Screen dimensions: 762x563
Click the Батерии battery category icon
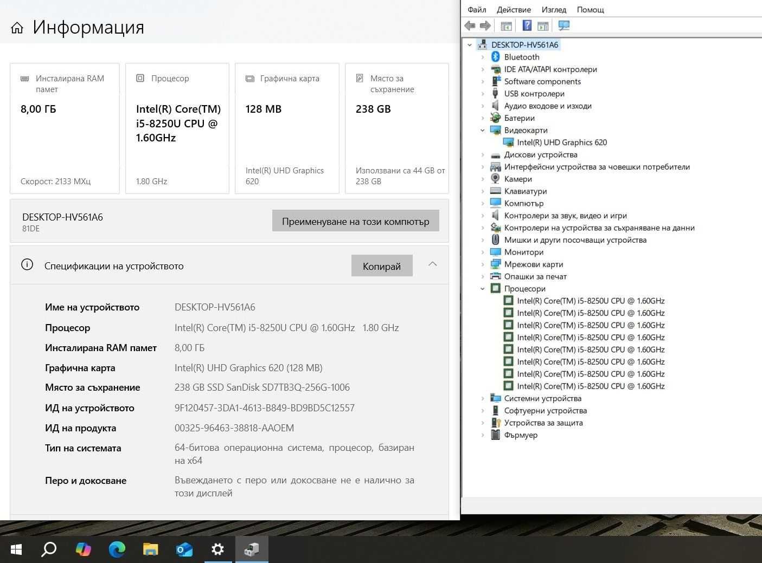pos(495,118)
